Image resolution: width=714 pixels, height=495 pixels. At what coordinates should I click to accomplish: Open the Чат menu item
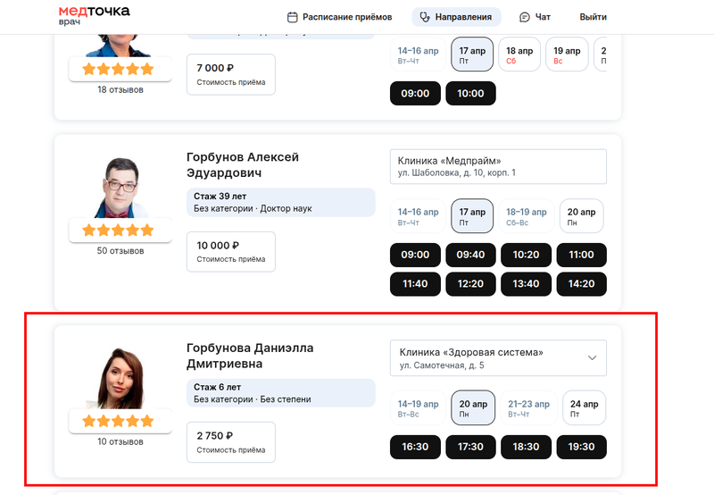click(x=535, y=17)
